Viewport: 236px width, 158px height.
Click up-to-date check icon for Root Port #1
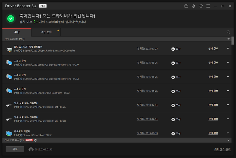(x=173, y=63)
